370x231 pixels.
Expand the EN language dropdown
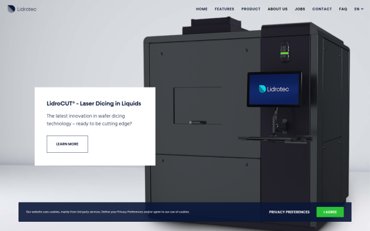point(359,9)
